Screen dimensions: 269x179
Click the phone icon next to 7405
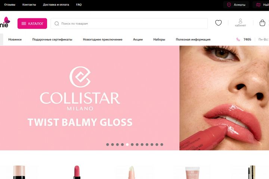point(238,40)
